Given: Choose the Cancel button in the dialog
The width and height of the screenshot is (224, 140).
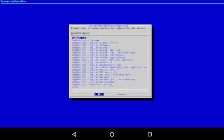Looking at the screenshot, I should click(x=121, y=94).
